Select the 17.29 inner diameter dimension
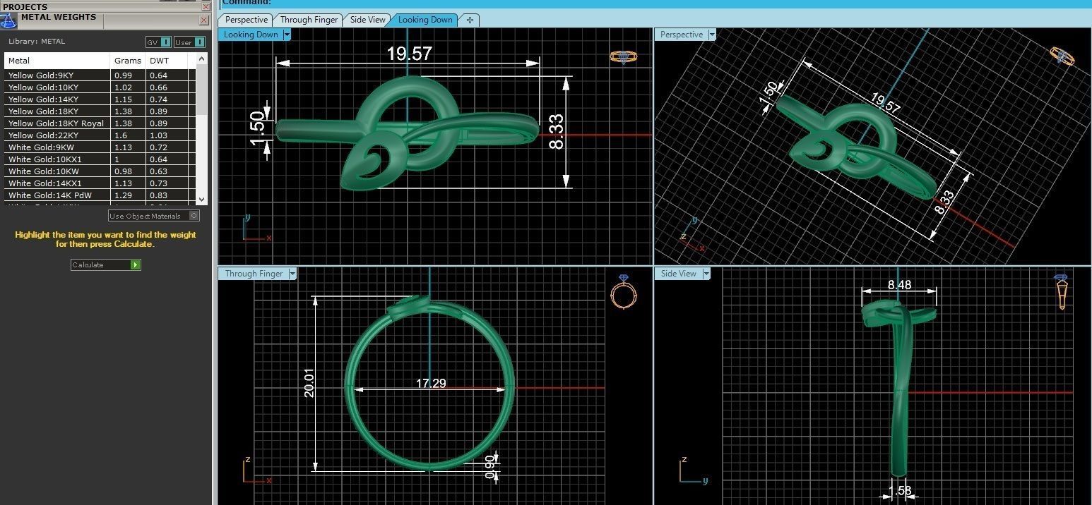1092x505 pixels. (x=431, y=384)
